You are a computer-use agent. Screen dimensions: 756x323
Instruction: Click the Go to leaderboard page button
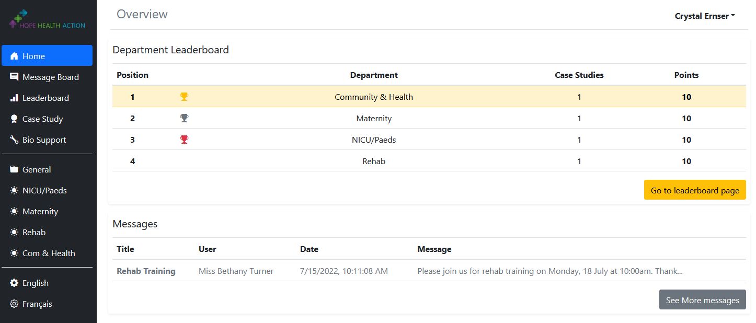(695, 190)
